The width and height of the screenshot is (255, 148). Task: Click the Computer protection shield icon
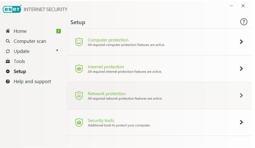point(79,42)
